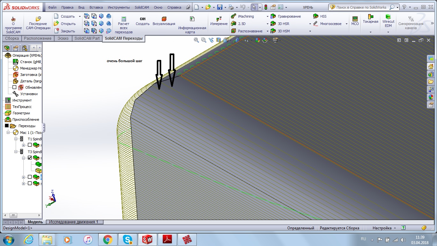
Task: Check the operation box under T1 Spindle
Action: (30, 145)
